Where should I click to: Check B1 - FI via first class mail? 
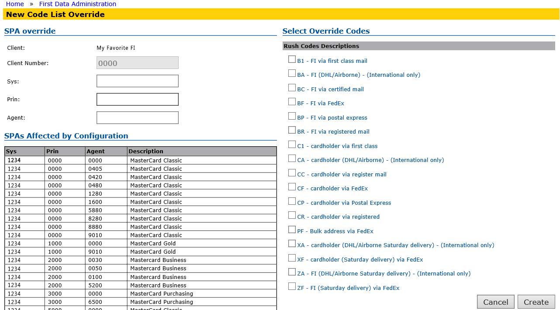(292, 59)
